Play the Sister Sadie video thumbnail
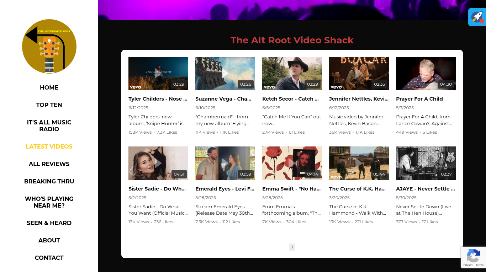Viewport: 486px width, 273px height. [158, 163]
